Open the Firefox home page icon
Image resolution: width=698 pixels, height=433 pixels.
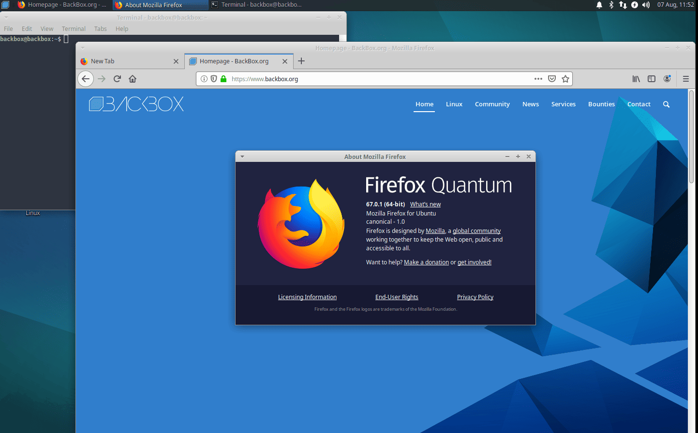(x=133, y=79)
